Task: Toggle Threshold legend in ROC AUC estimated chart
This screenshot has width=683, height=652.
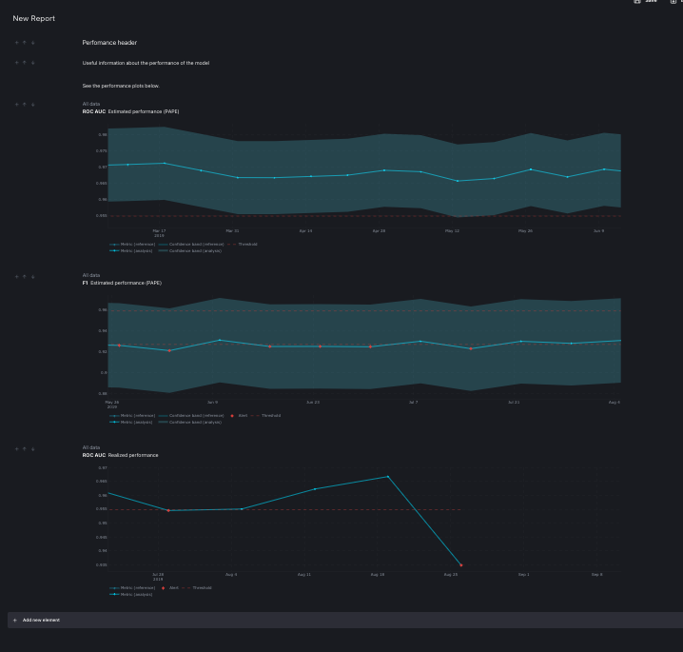Action: 243,245
